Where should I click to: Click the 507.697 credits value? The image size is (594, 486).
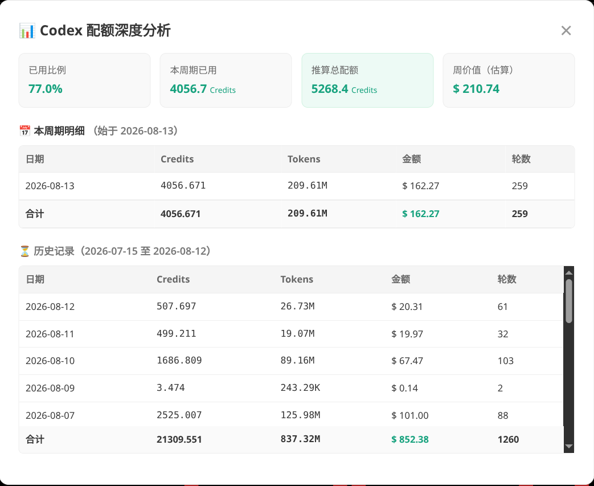pyautogui.click(x=176, y=307)
